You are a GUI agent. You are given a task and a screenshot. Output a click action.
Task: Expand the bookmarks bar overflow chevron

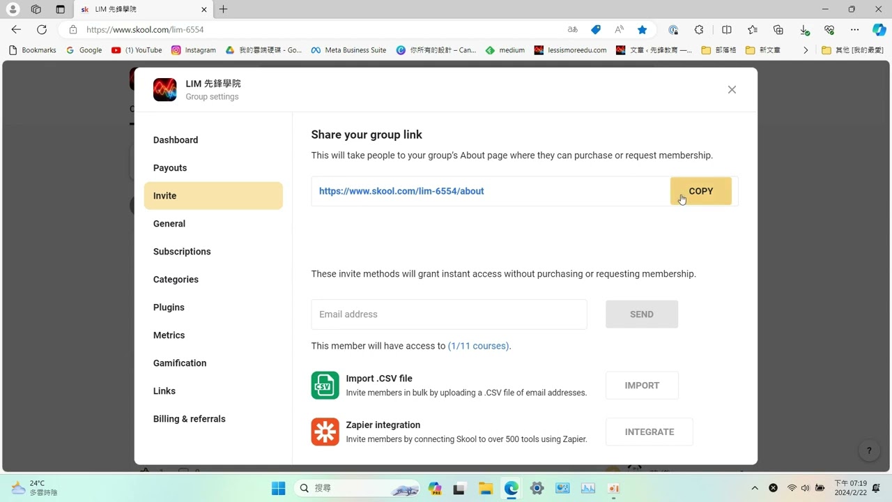(806, 50)
